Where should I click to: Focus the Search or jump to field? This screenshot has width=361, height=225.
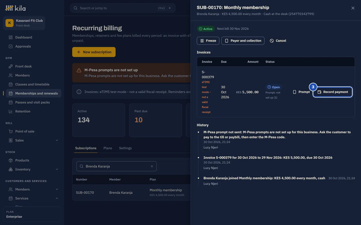point(123,8)
